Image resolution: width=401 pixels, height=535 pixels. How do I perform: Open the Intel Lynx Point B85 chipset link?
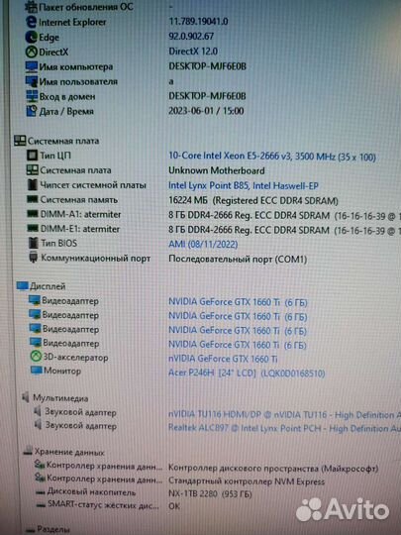click(244, 186)
